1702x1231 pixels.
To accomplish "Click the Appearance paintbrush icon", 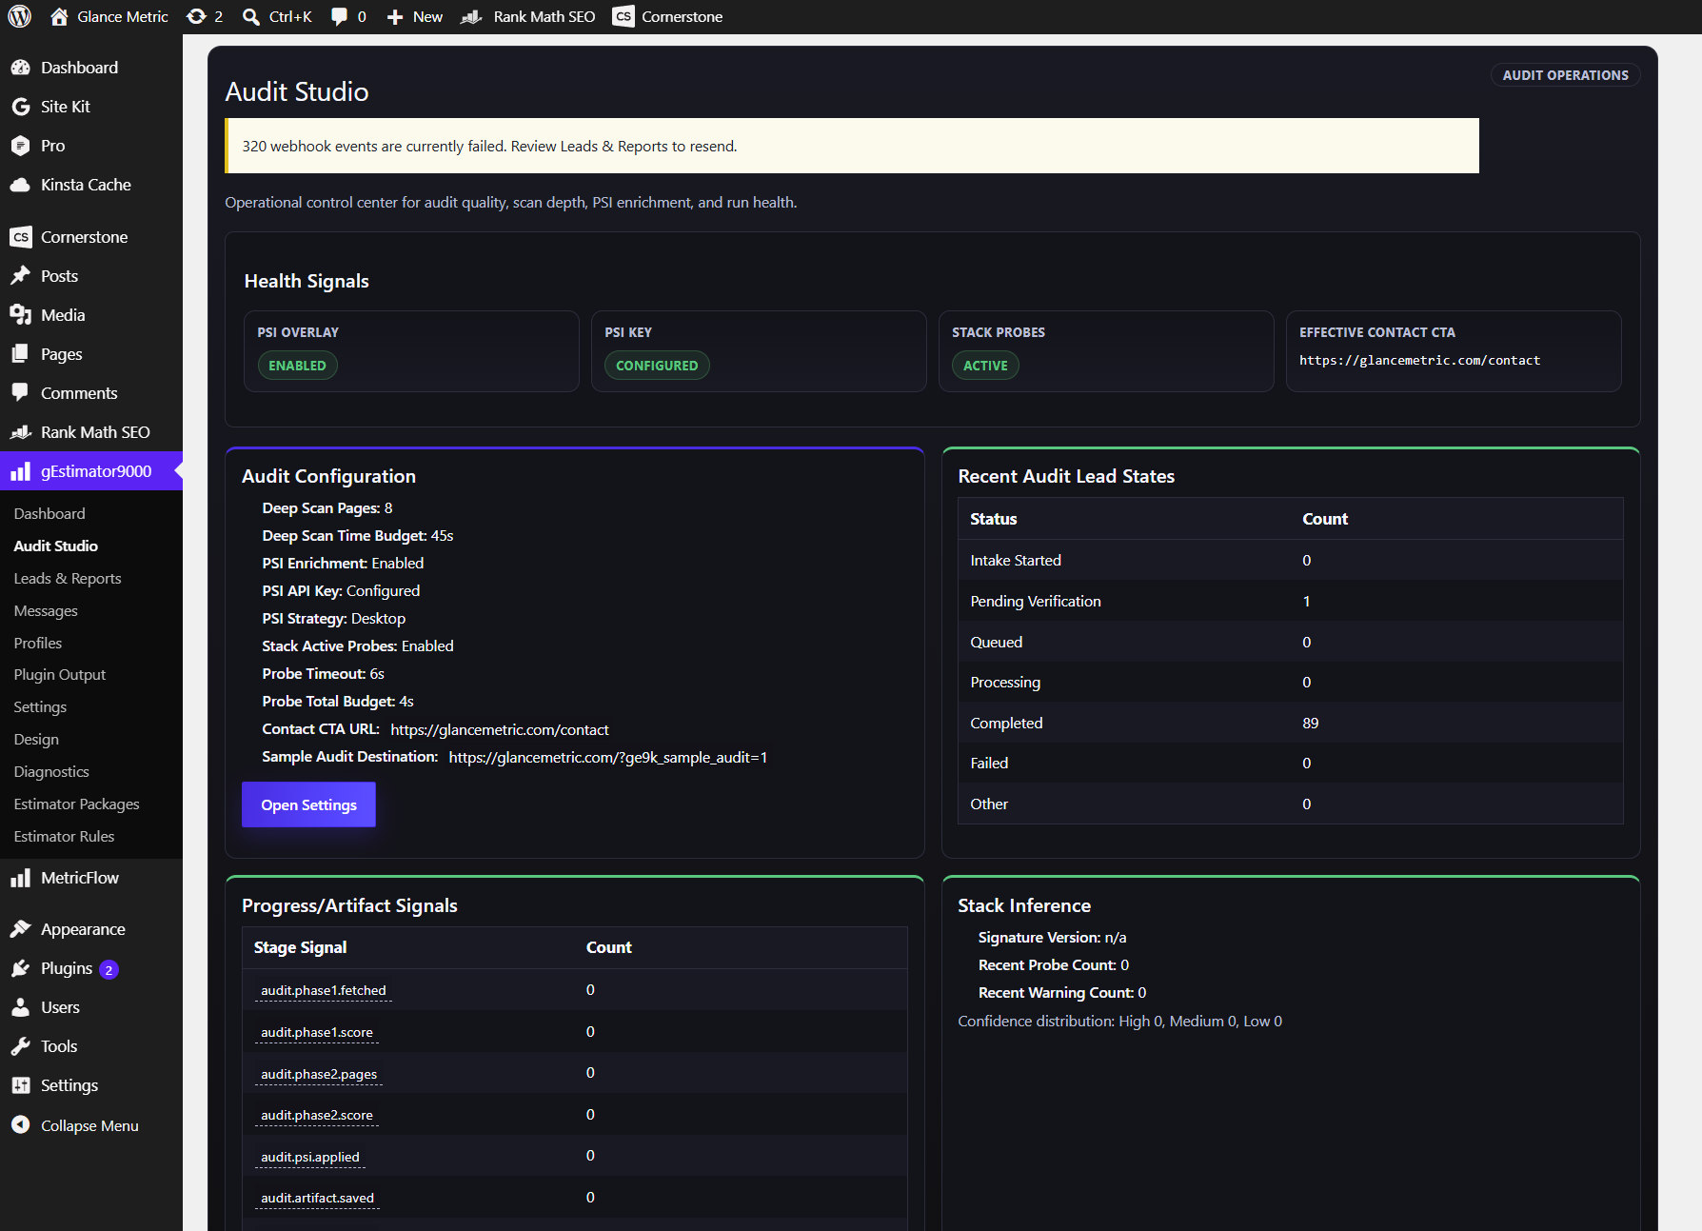I will tap(20, 929).
